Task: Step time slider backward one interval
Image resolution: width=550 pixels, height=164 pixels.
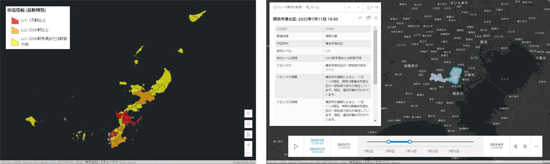Action: click(x=515, y=147)
